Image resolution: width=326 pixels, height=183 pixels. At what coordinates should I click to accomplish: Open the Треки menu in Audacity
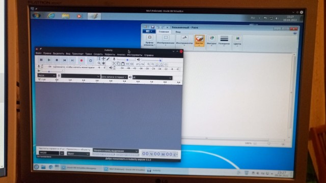pos(88,54)
